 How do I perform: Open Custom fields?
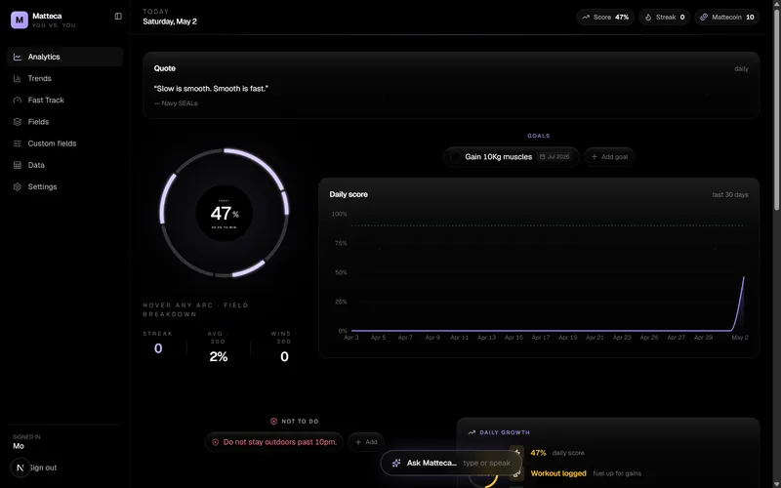coord(64,143)
